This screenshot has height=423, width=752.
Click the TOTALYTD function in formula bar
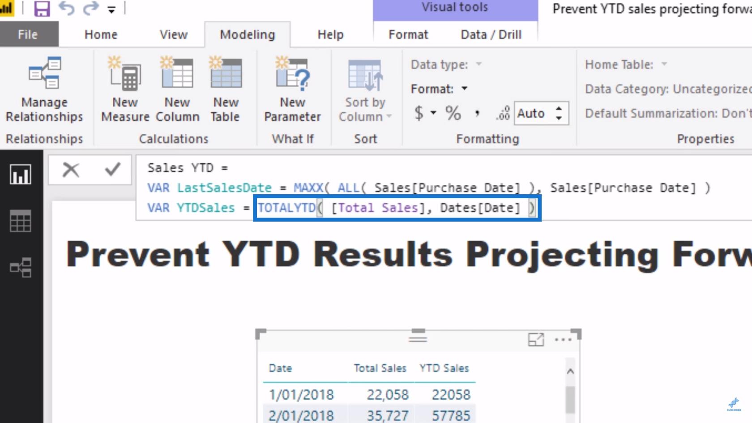tap(286, 208)
